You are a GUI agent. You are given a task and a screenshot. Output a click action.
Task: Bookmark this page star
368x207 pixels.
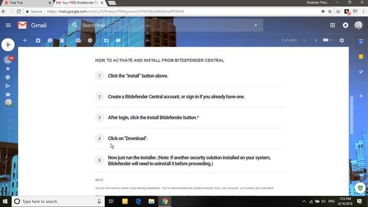[329, 11]
